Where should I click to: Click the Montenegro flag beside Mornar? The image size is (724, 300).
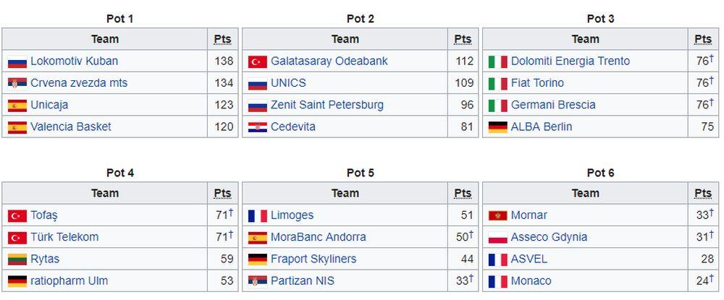pos(497,215)
